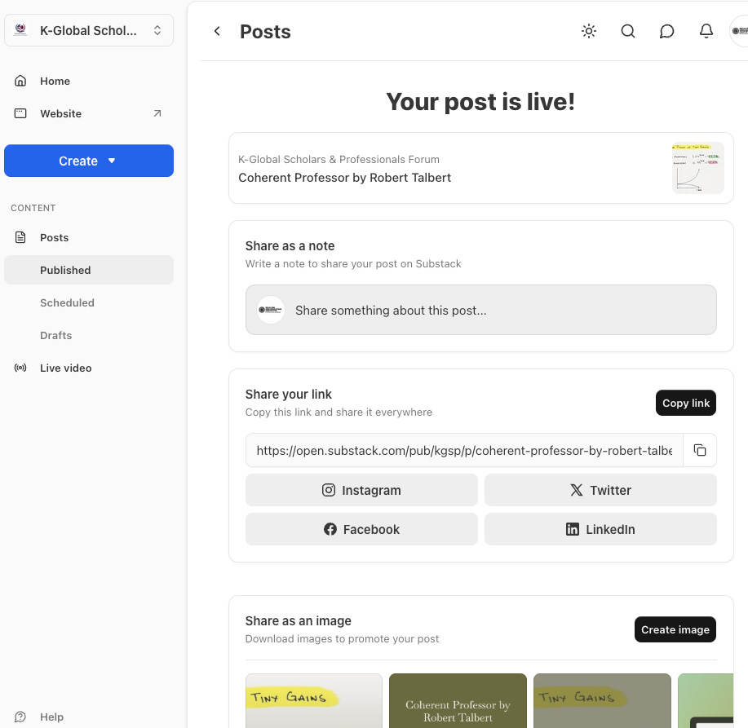
Task: Open website external-link arrow icon
Action: coord(157,113)
